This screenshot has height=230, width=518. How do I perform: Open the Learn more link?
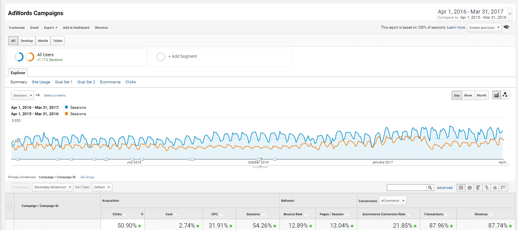pyautogui.click(x=456, y=28)
